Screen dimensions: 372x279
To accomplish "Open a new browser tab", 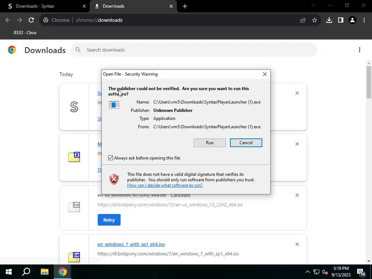I will [185, 7].
